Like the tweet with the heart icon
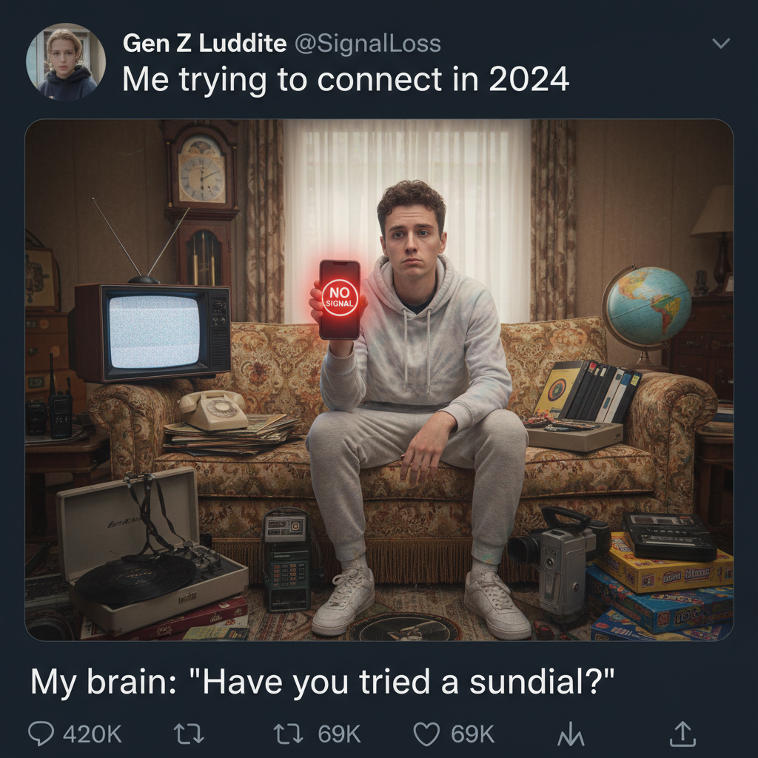 tap(427, 734)
